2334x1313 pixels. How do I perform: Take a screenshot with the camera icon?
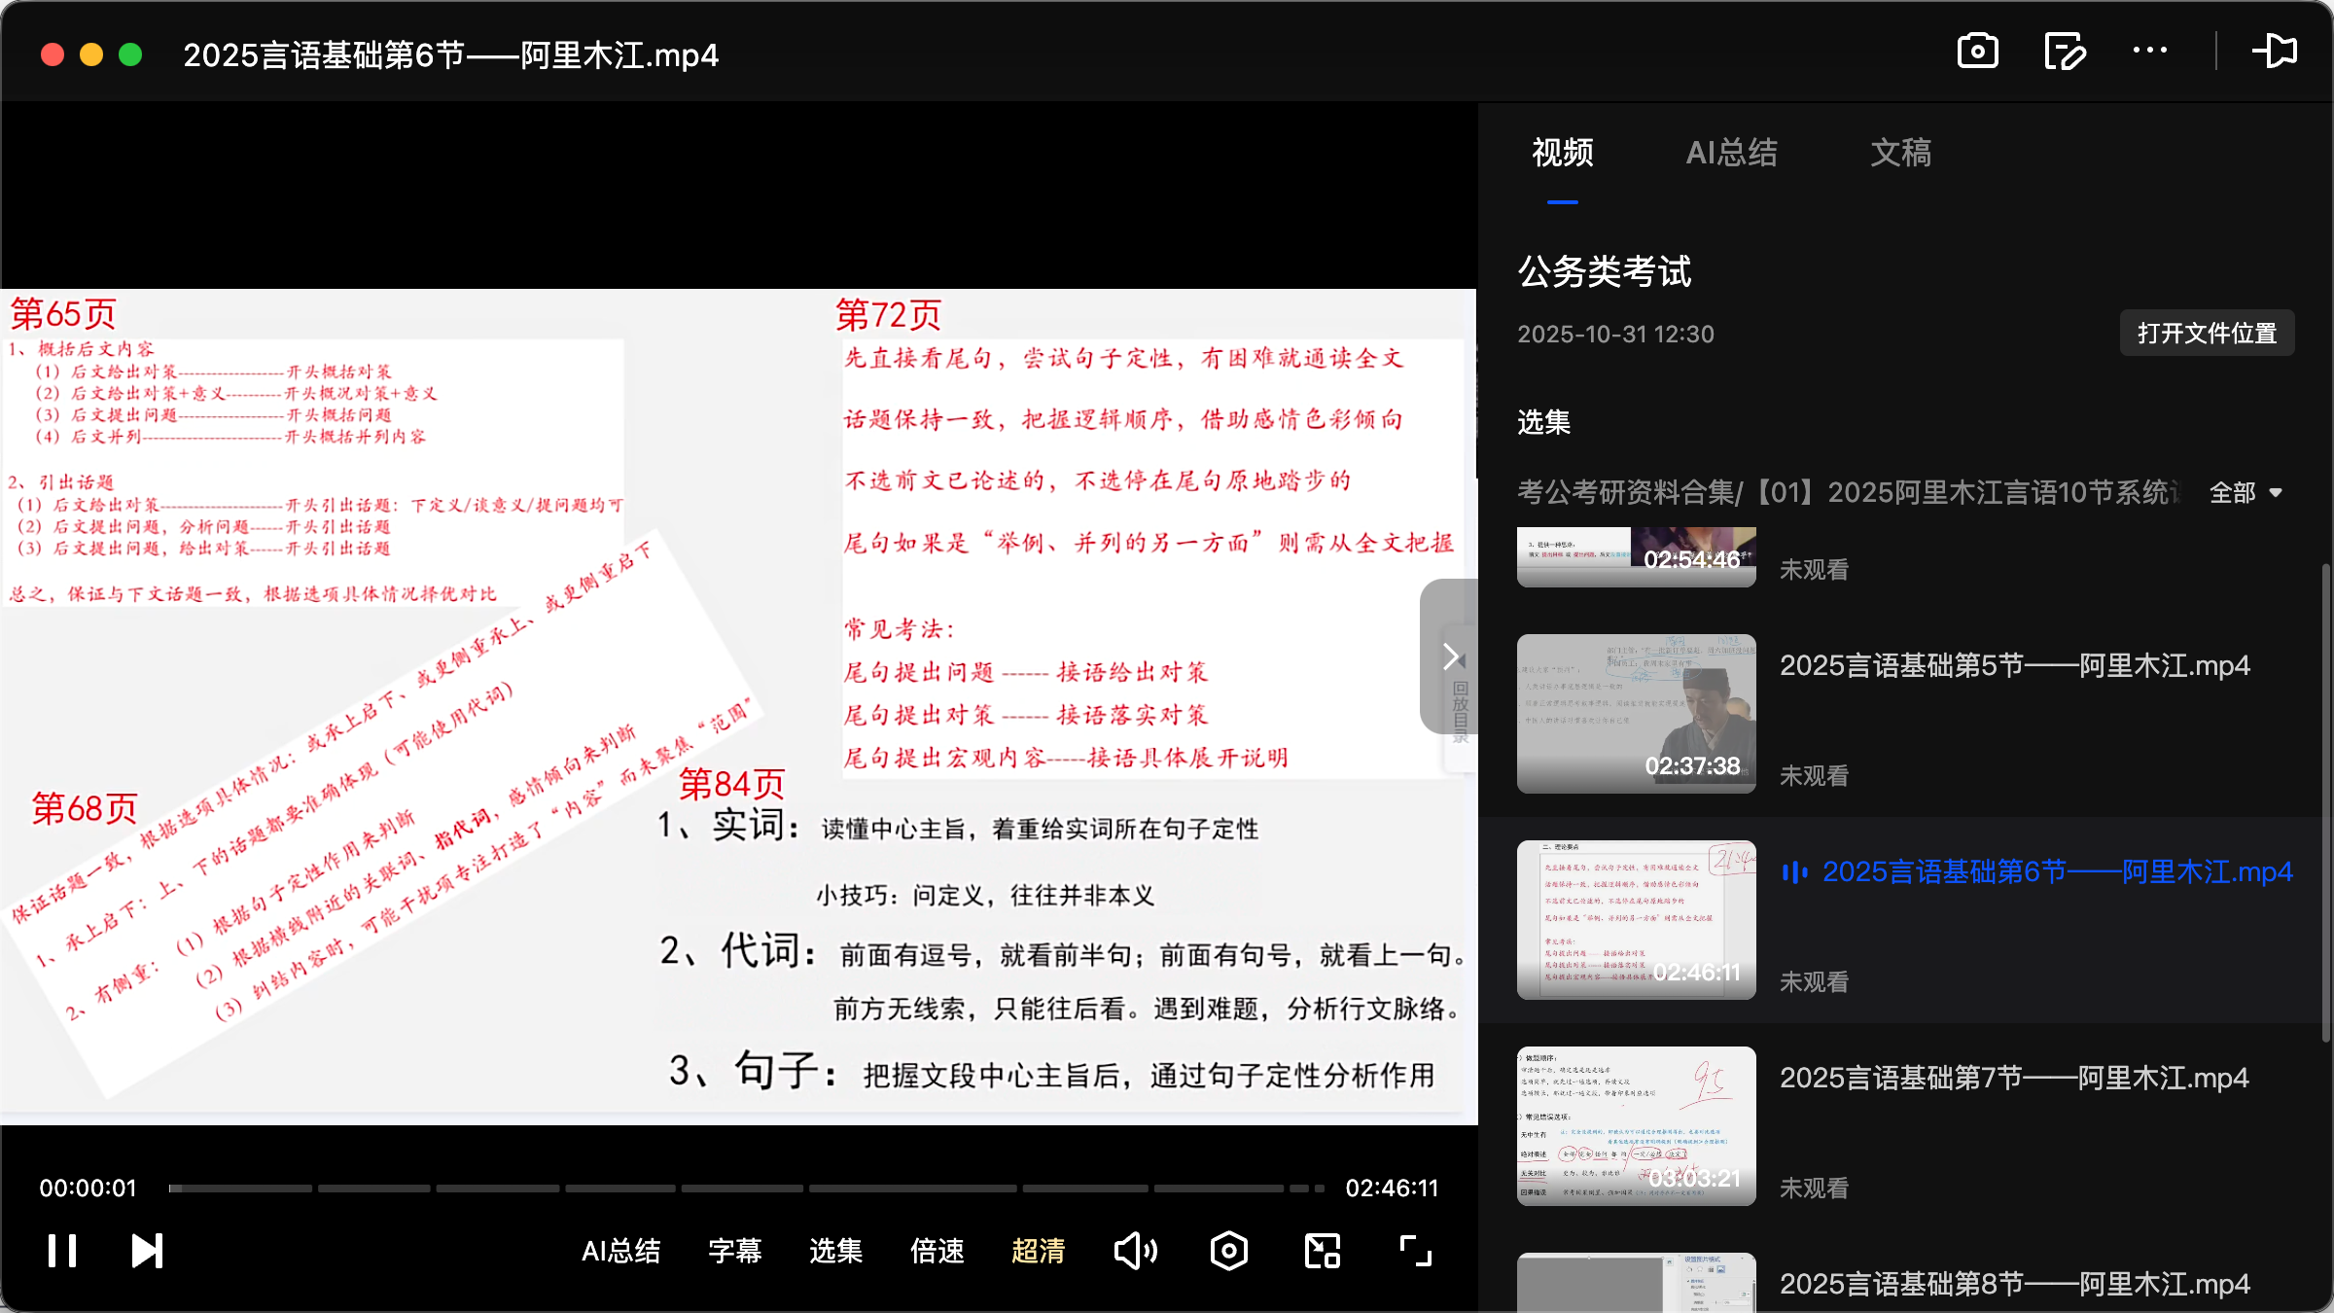point(1978,51)
